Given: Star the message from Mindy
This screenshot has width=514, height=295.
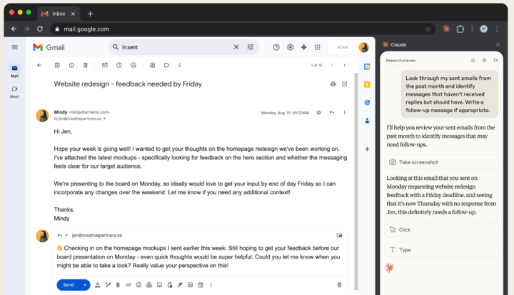Looking at the screenshot, I should pyautogui.click(x=318, y=113).
